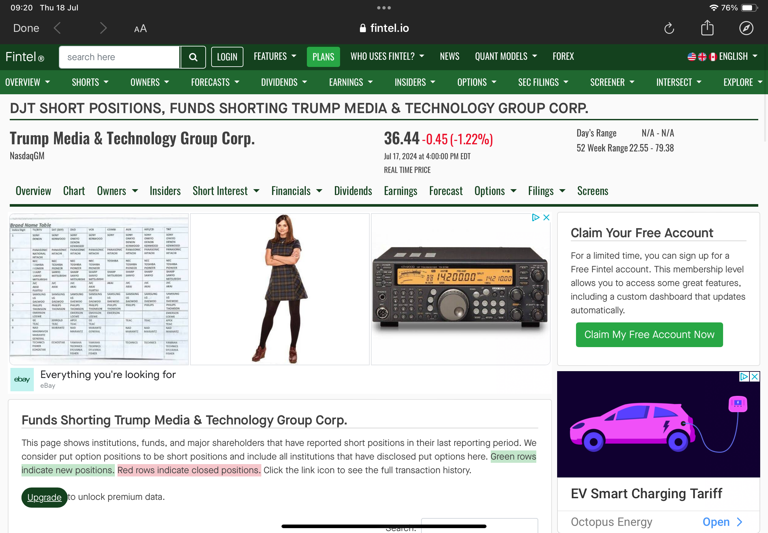Open the plaid dress ad image

tap(280, 289)
